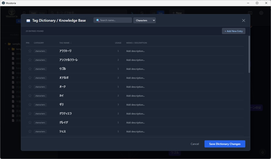Viewport: 271px width, 159px height.
Task: Select the カイ tag name
Action: pos(61,96)
